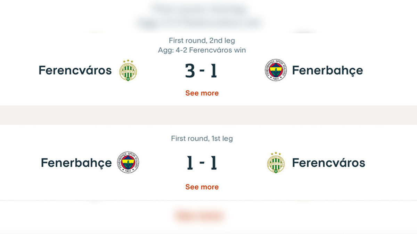Click the gray divider band between match cards
The image size is (417, 234).
pos(208,115)
